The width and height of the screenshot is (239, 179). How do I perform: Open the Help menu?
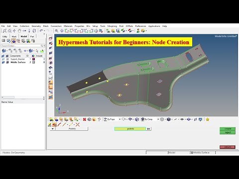point(164,26)
